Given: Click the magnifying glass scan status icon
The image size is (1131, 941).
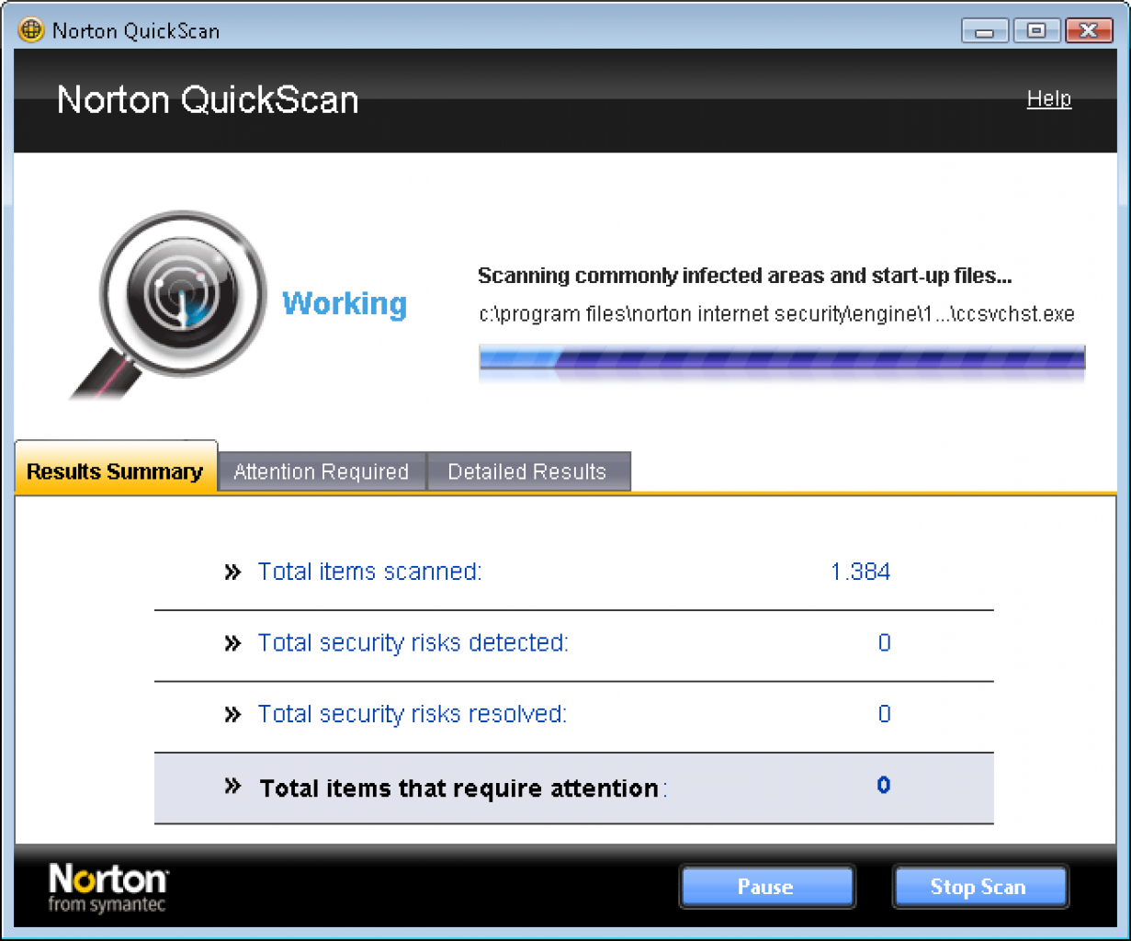Looking at the screenshot, I should 169,305.
